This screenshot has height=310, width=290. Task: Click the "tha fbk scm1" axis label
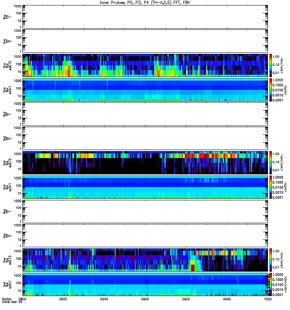pyautogui.click(x=7, y=90)
